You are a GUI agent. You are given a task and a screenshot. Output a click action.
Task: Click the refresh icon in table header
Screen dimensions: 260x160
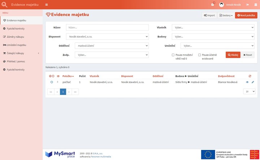(250, 76)
